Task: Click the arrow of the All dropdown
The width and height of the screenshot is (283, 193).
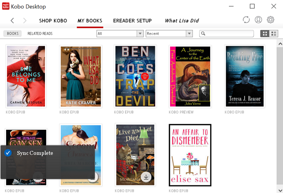Action: 140,33
